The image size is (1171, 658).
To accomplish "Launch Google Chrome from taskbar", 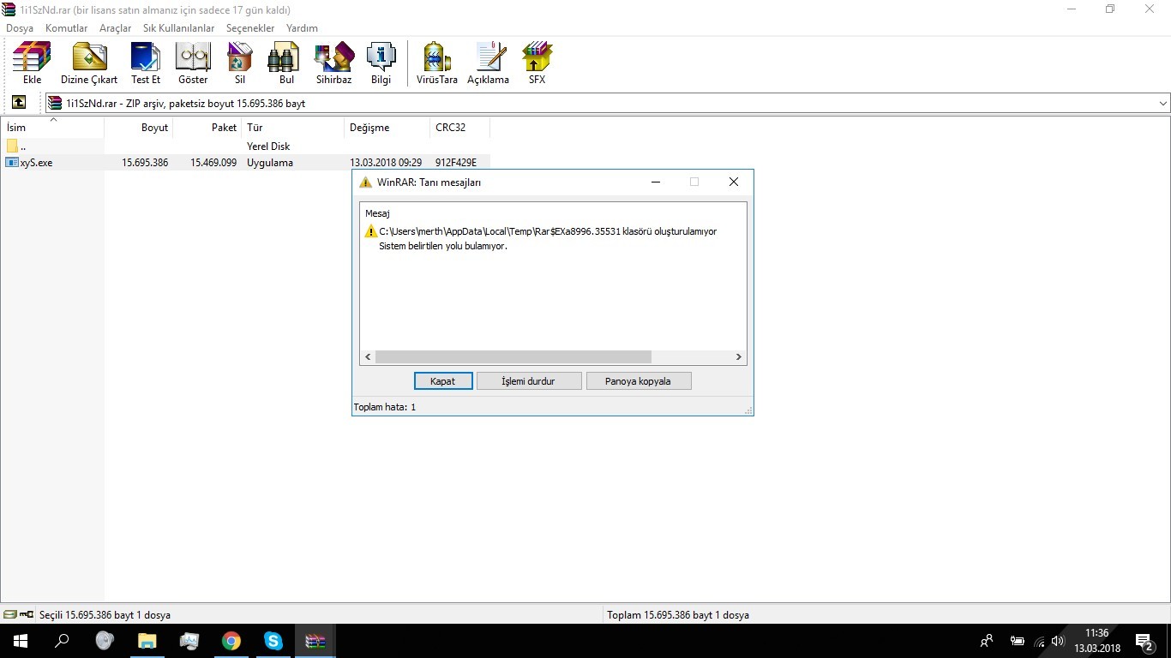I will [231, 641].
